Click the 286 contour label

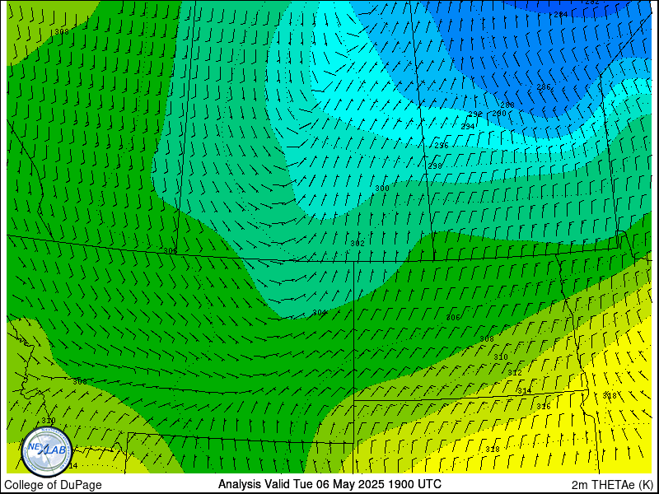[544, 87]
